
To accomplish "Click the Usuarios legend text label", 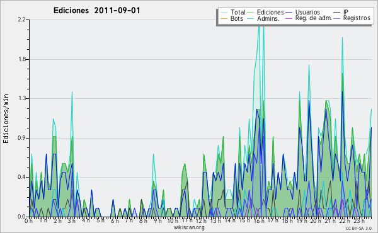I will tap(307, 12).
